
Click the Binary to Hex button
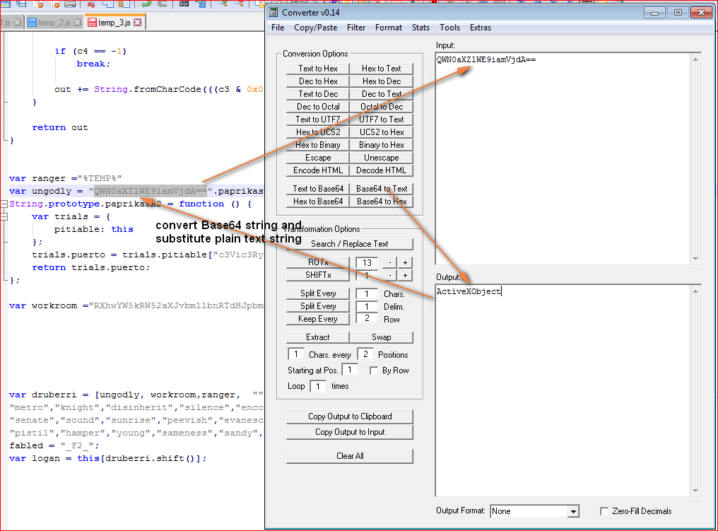click(382, 145)
